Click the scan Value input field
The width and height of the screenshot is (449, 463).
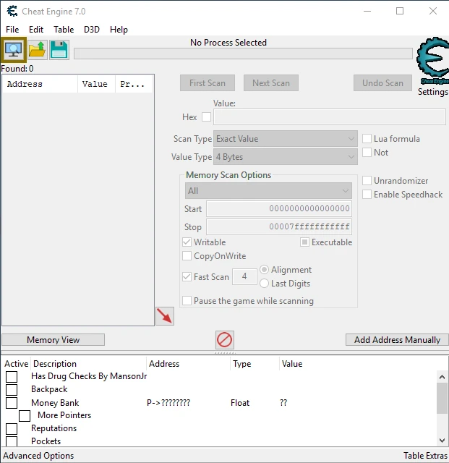pos(330,117)
